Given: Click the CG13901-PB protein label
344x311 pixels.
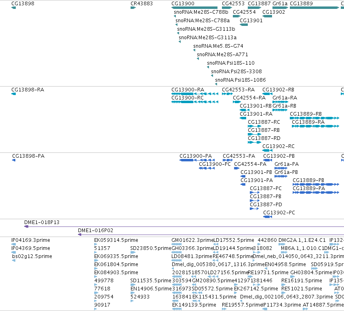Looking at the screenshot, I should [x=256, y=172].
